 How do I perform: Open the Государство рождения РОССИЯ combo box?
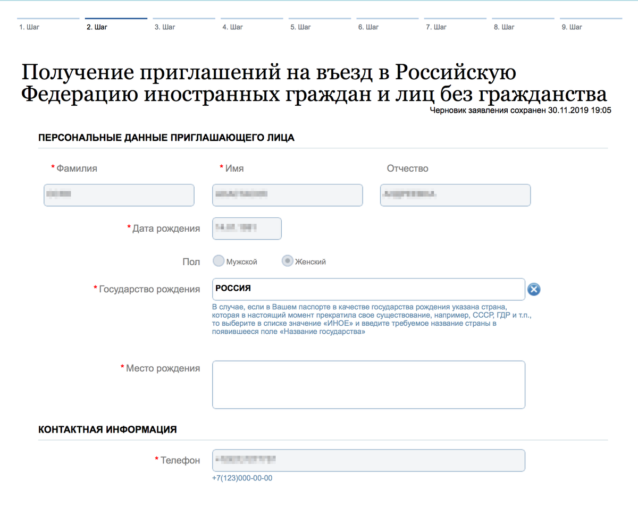[x=368, y=289]
